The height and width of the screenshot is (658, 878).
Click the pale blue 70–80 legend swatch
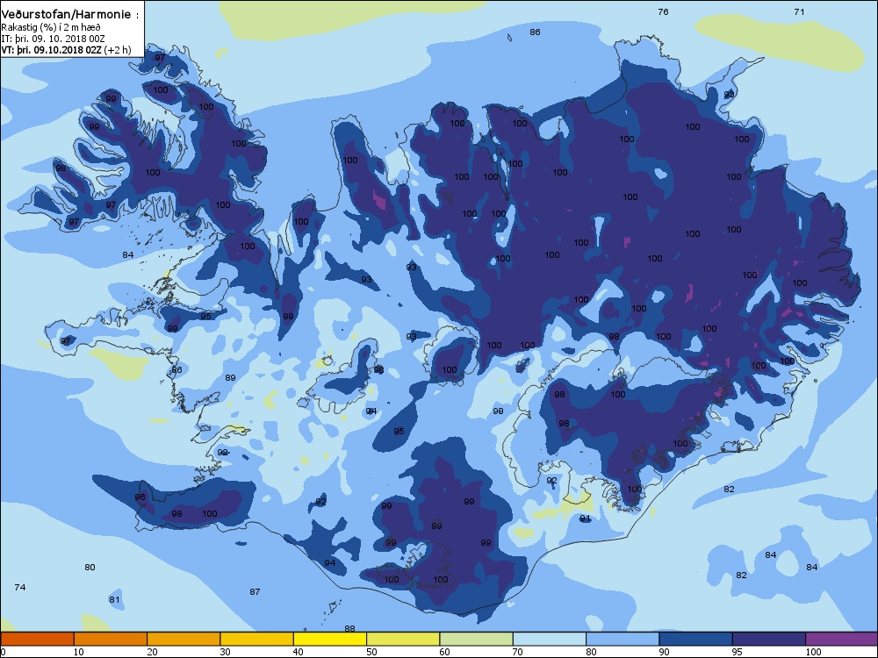(550, 639)
